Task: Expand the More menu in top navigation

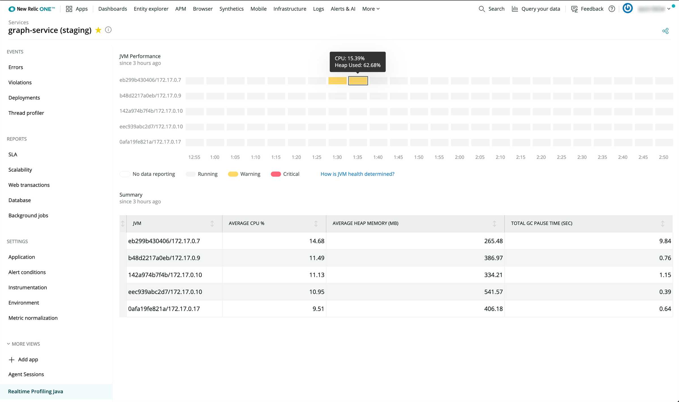Action: point(371,9)
